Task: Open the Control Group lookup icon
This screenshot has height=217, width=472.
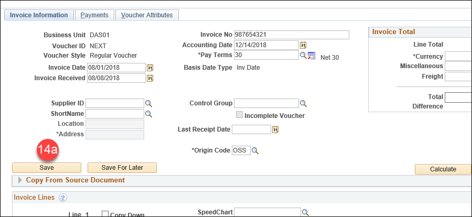Action: (x=304, y=104)
